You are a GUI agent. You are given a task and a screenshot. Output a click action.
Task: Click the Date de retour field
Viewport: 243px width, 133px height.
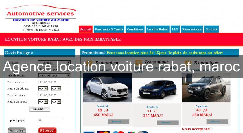[53, 95]
